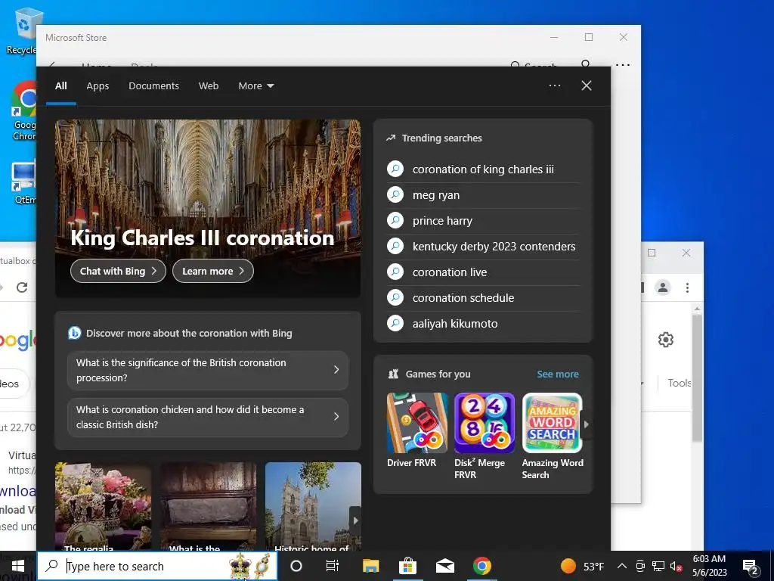
Task: Close the search panel with X
Action: pyautogui.click(x=586, y=85)
